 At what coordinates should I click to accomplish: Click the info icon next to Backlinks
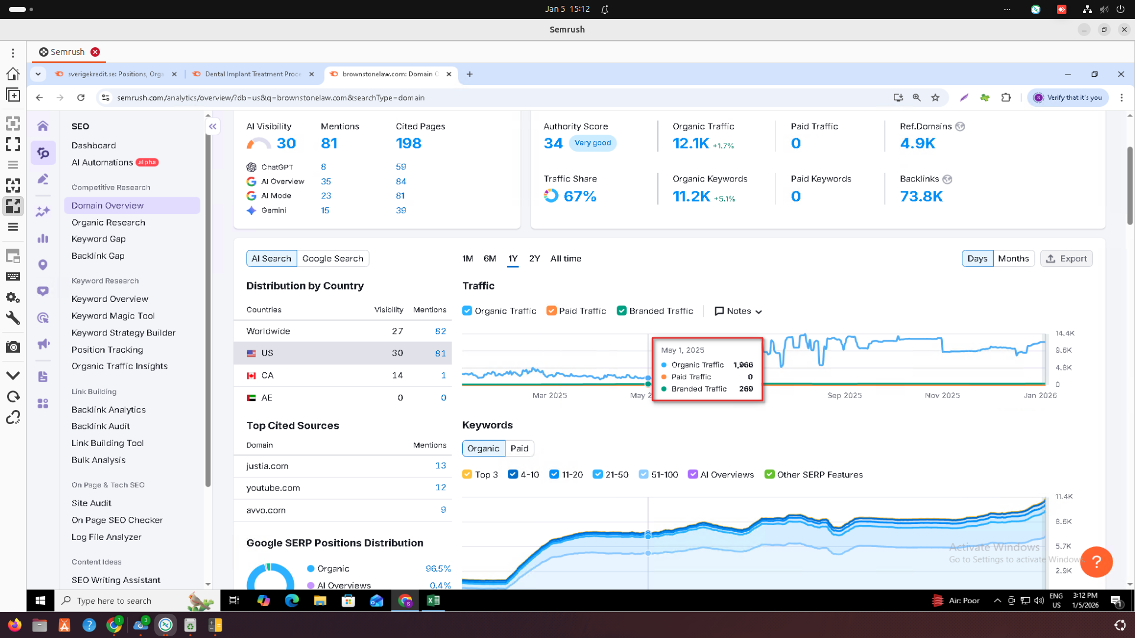(947, 179)
